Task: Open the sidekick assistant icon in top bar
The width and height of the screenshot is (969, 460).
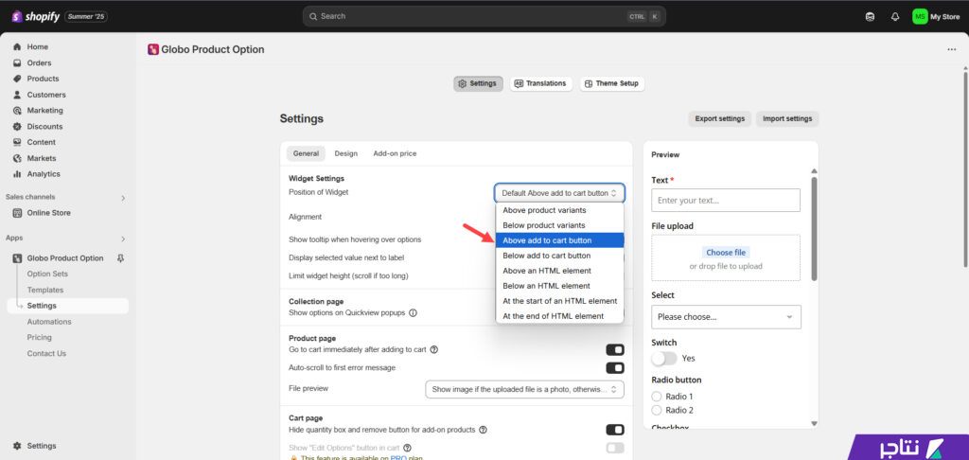Action: [871, 17]
